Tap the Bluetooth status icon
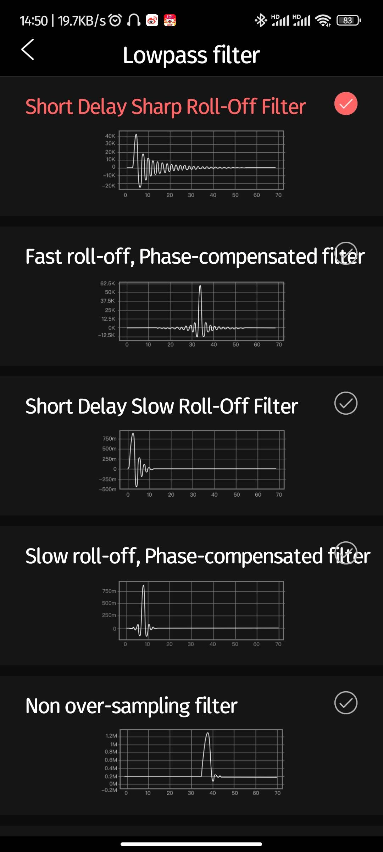This screenshot has height=852, width=383. 261,21
